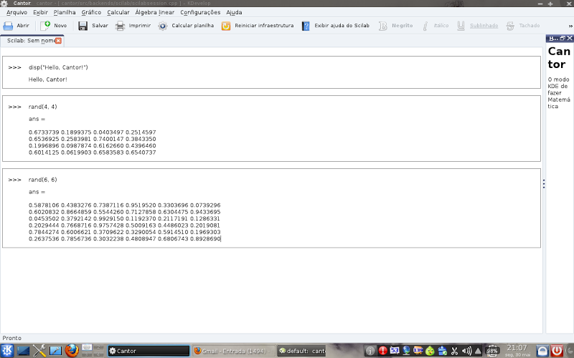Restart backend with Reiniciar infraestrutura icon
The width and height of the screenshot is (574, 358).
(x=226, y=26)
